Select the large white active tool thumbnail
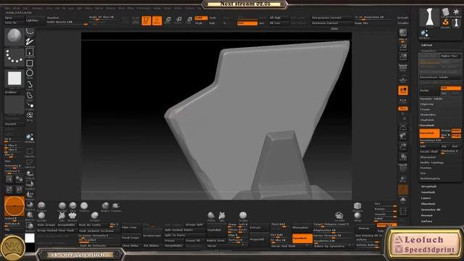 (430, 17)
